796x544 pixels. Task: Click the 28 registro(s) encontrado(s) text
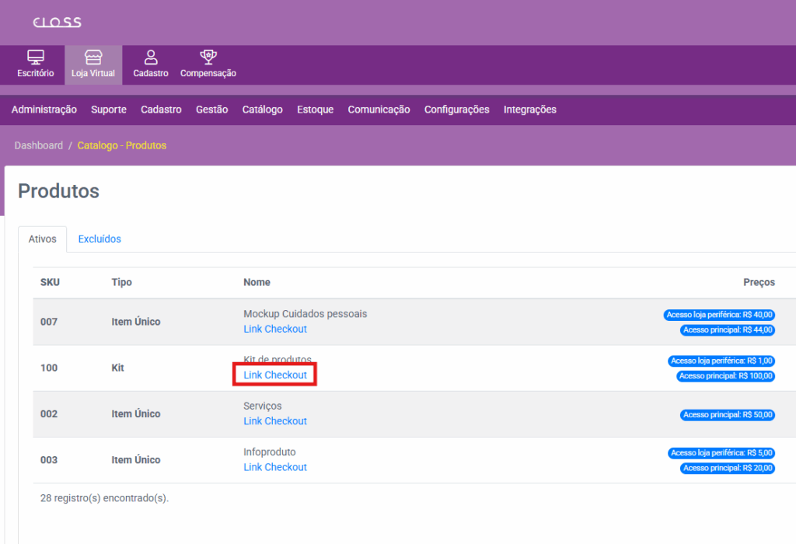tap(105, 498)
